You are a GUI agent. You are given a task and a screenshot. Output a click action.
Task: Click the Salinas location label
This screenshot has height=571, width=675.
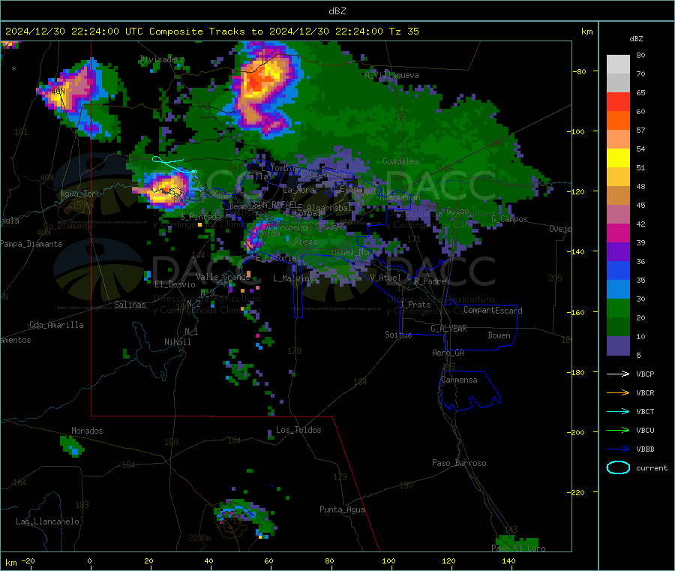tap(130, 305)
